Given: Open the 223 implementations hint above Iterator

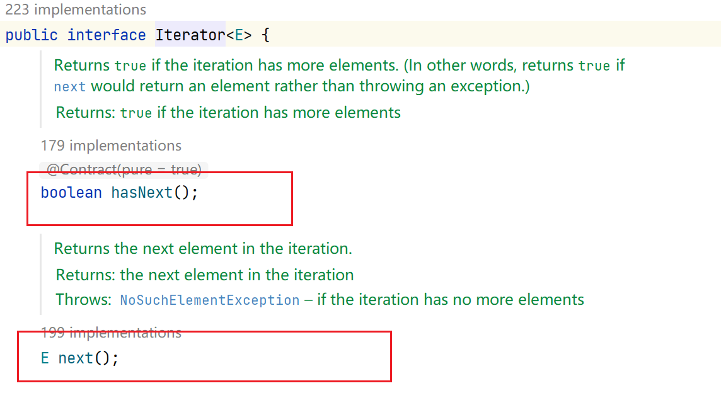Looking at the screenshot, I should point(76,10).
